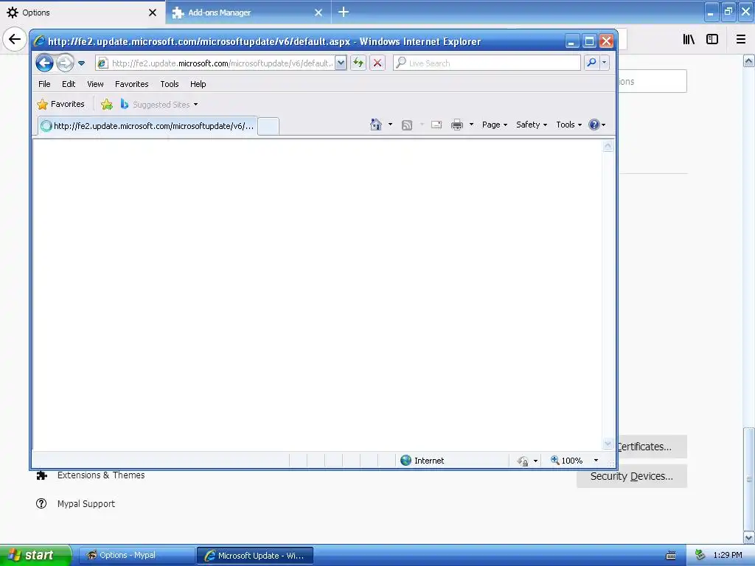Maximize the Internet Explorer window
755x566 pixels.
pyautogui.click(x=589, y=41)
